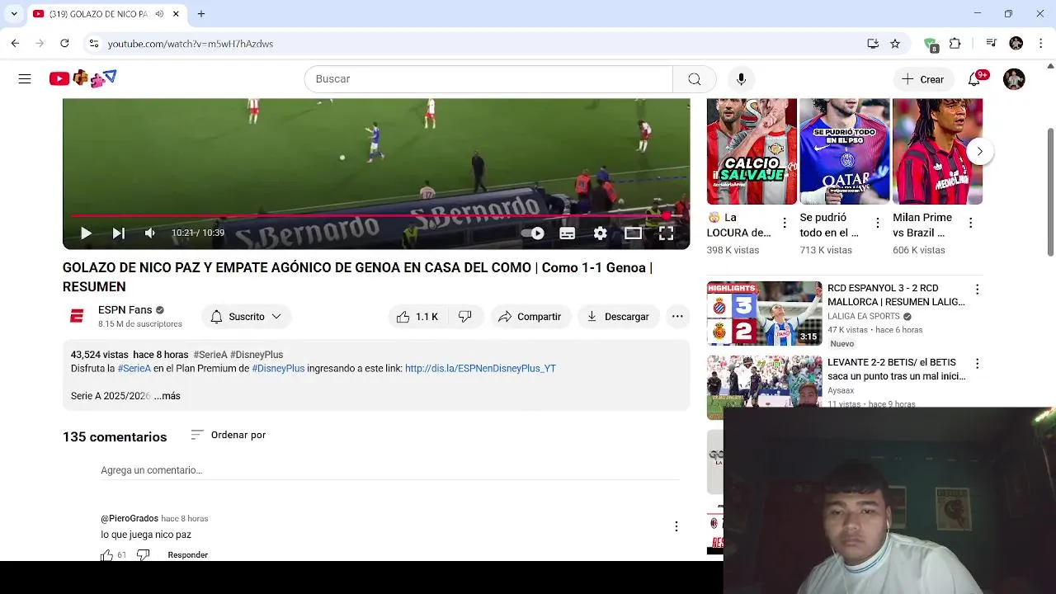Viewport: 1056px width, 594px height.
Task: Open the site information icon in address bar
Action: pos(93,44)
